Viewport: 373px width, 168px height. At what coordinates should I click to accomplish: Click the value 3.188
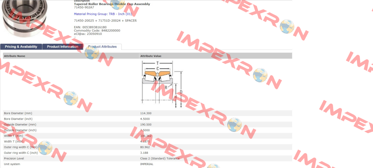click(144, 153)
